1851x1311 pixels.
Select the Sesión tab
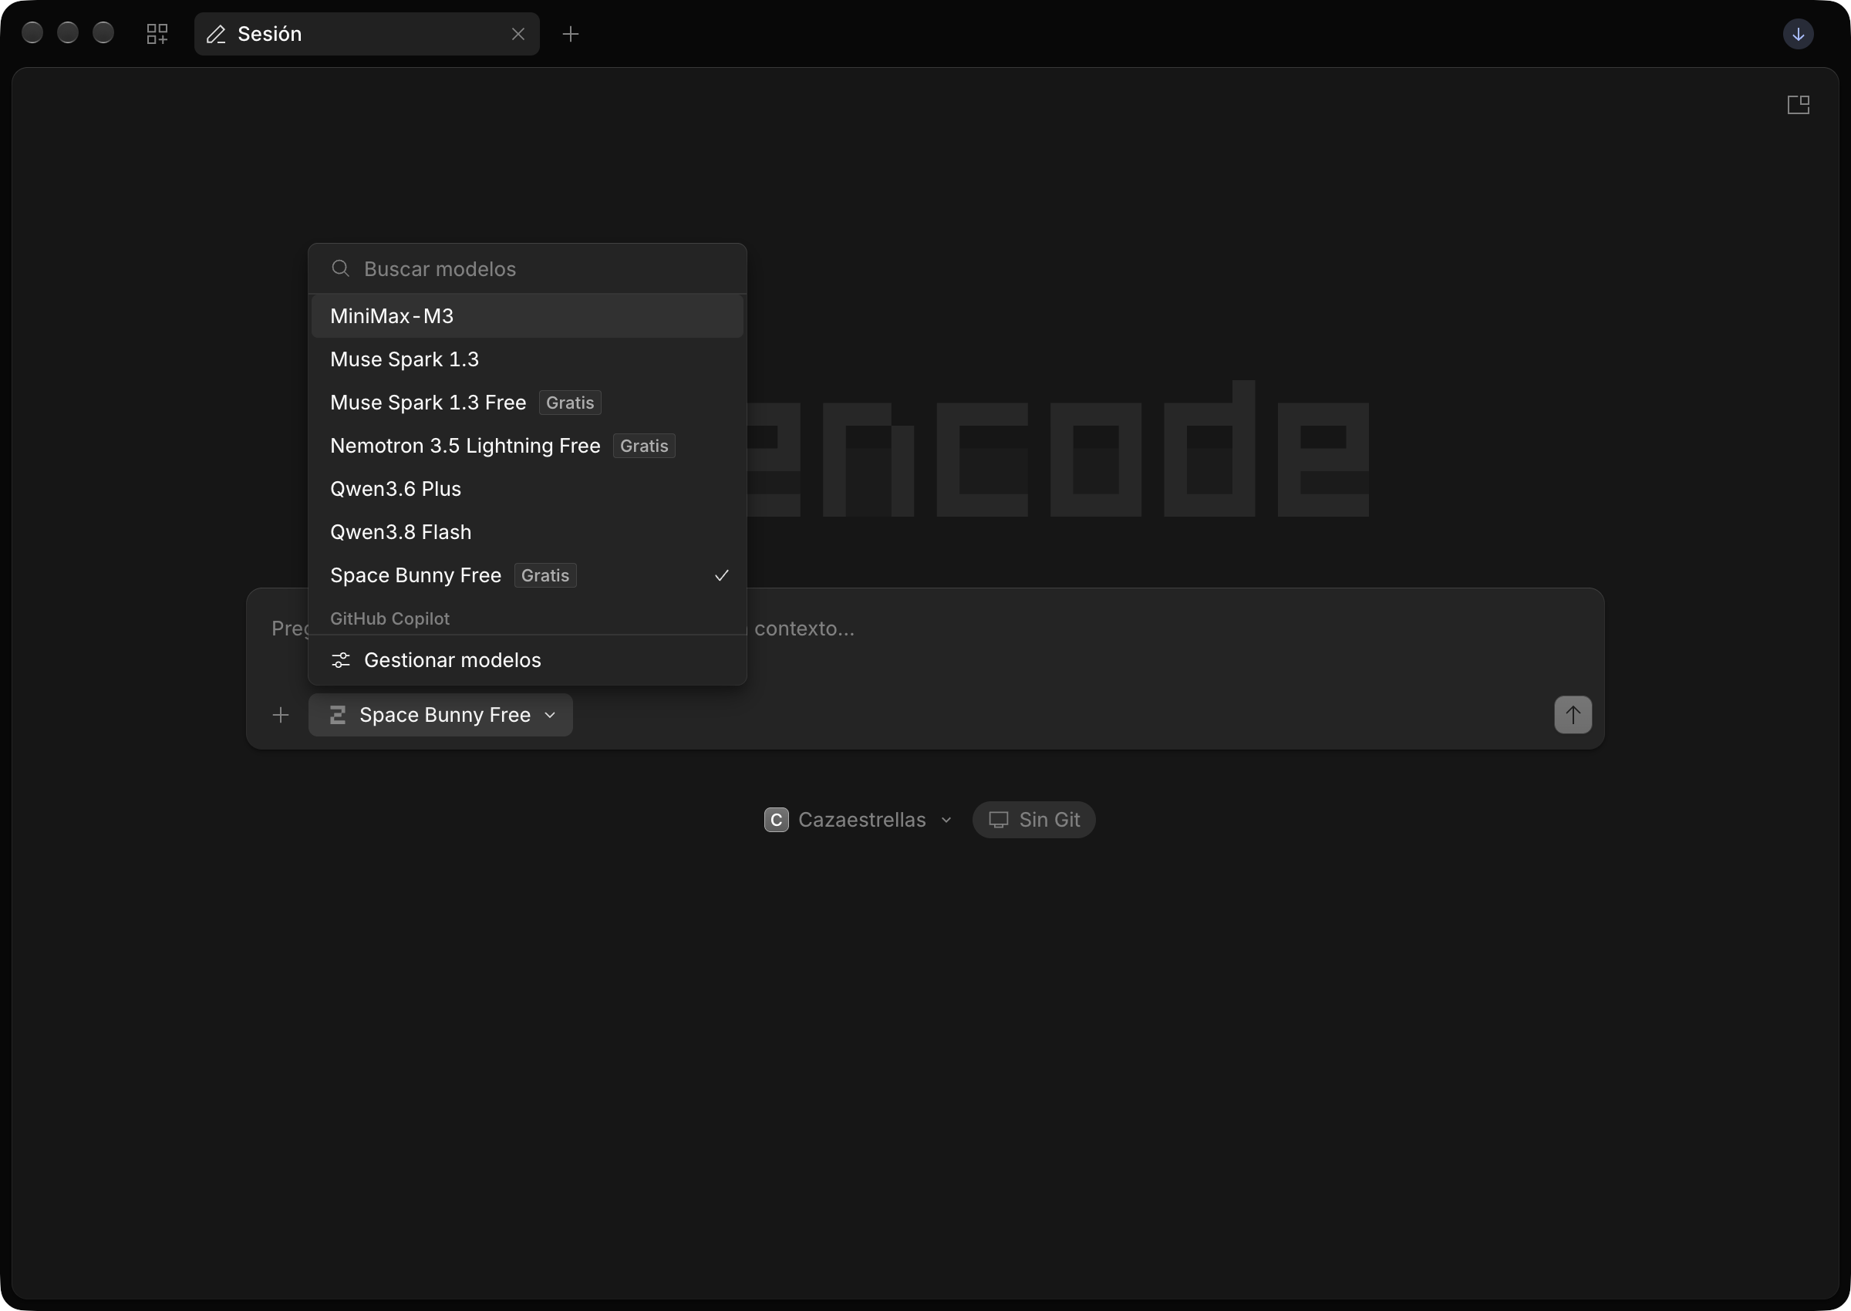[366, 34]
